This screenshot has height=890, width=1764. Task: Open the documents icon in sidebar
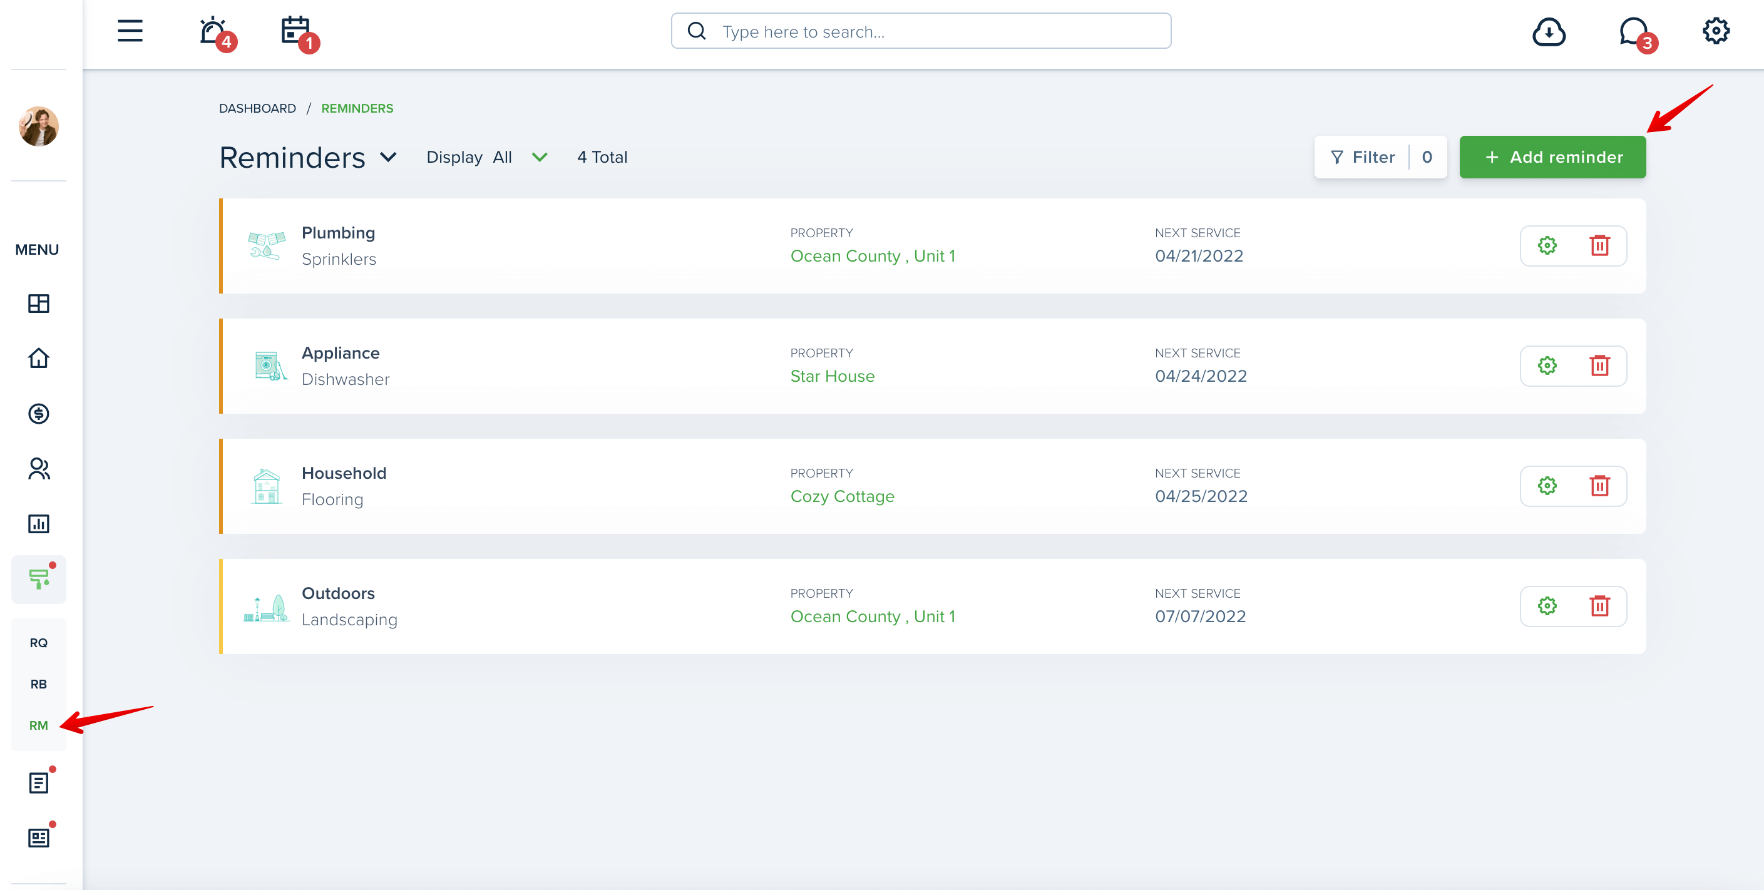coord(38,782)
